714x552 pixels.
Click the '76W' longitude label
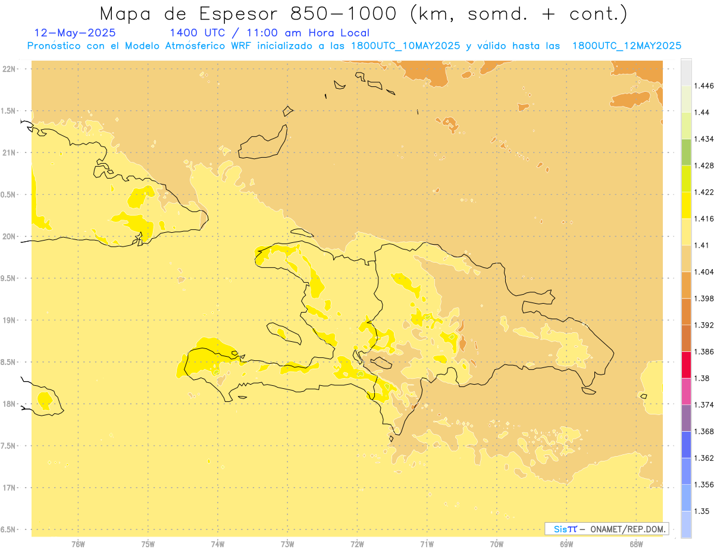pos(78,544)
